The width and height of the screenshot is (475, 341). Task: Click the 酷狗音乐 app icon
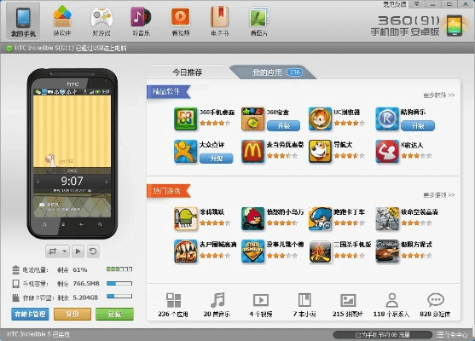[387, 119]
